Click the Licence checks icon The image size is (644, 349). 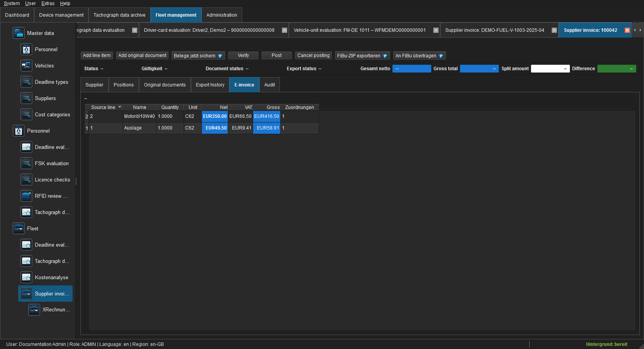coord(26,180)
